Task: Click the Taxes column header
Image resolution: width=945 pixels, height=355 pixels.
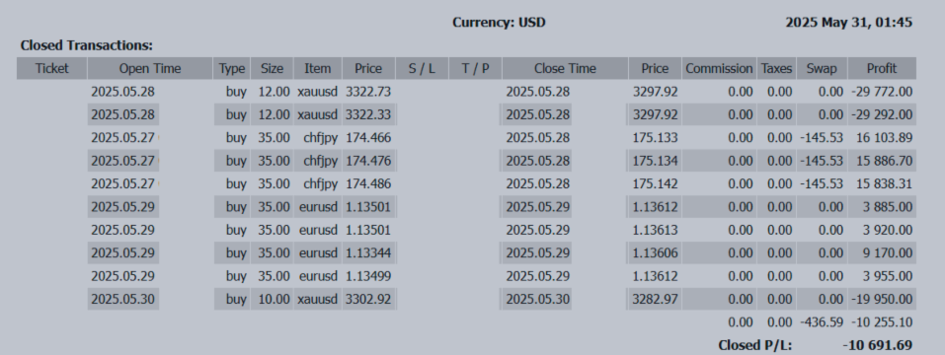Action: (777, 69)
